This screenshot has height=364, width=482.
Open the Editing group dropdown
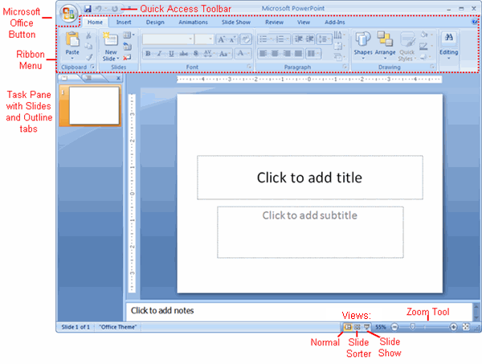[448, 43]
